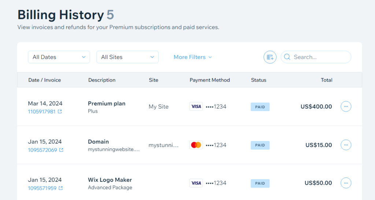Screen dimensions: 375x200
Task: Open invoice number 1105917981
Action: 41,112
